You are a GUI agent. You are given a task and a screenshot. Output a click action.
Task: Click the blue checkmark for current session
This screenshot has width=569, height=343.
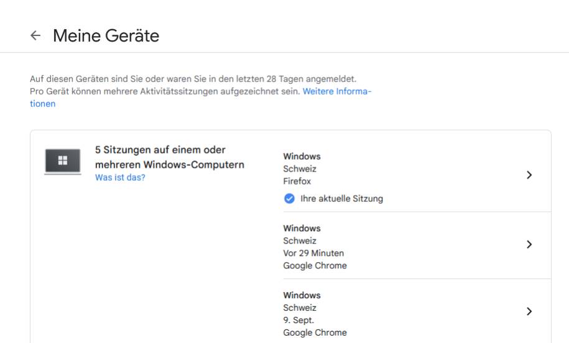289,199
